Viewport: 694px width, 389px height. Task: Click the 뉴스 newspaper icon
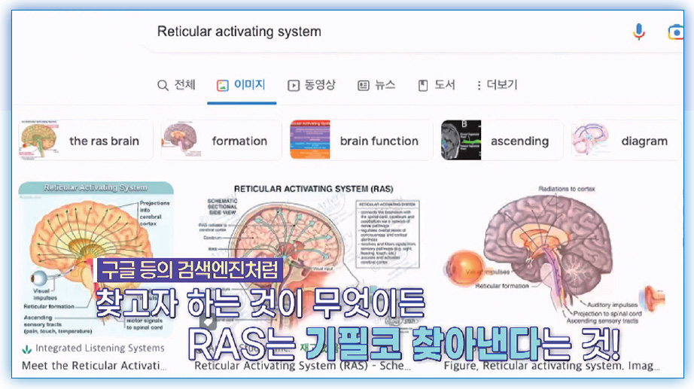364,86
